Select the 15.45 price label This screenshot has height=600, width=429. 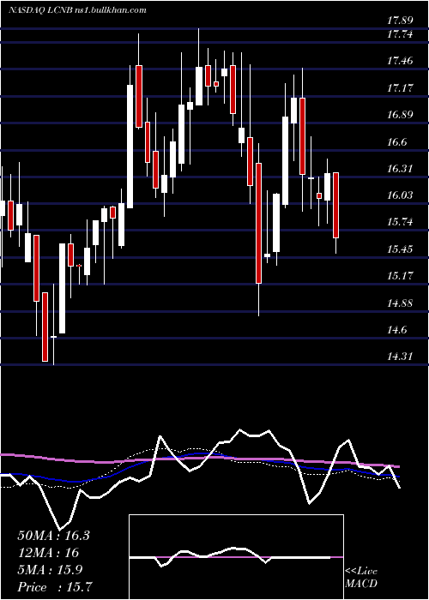click(399, 249)
